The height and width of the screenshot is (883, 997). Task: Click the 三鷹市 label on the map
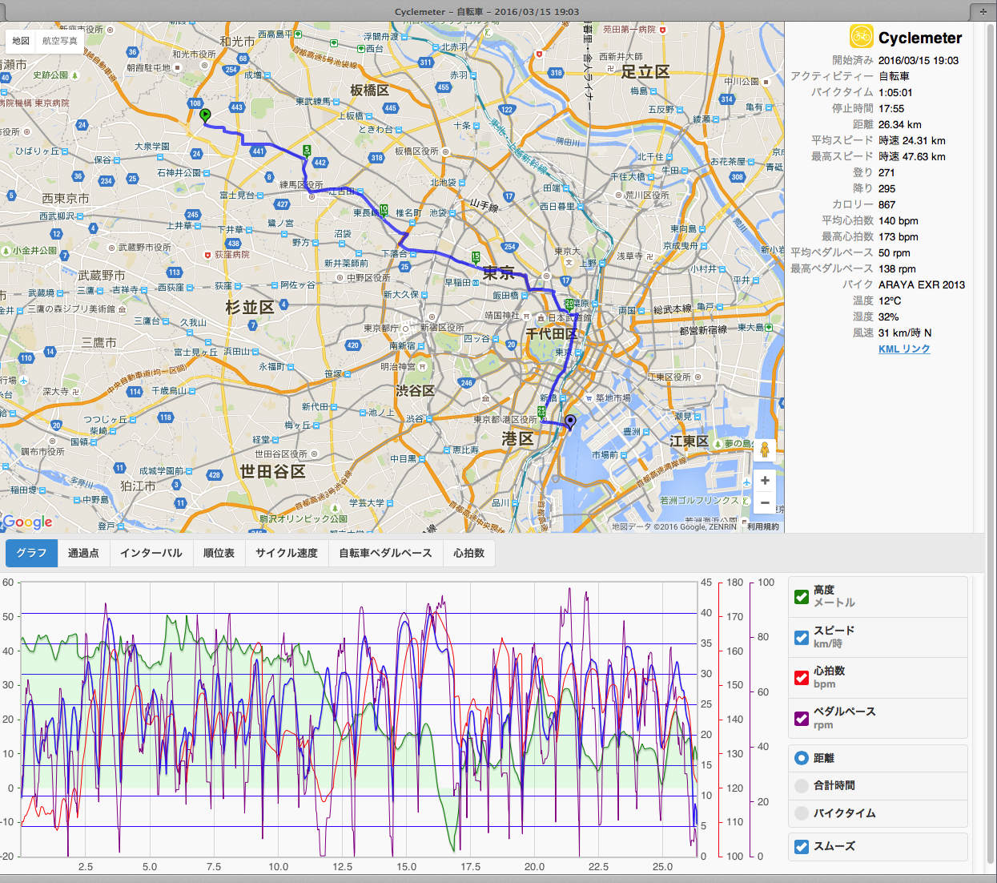pos(98,342)
